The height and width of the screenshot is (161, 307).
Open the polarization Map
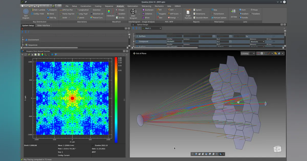pos(214,10)
